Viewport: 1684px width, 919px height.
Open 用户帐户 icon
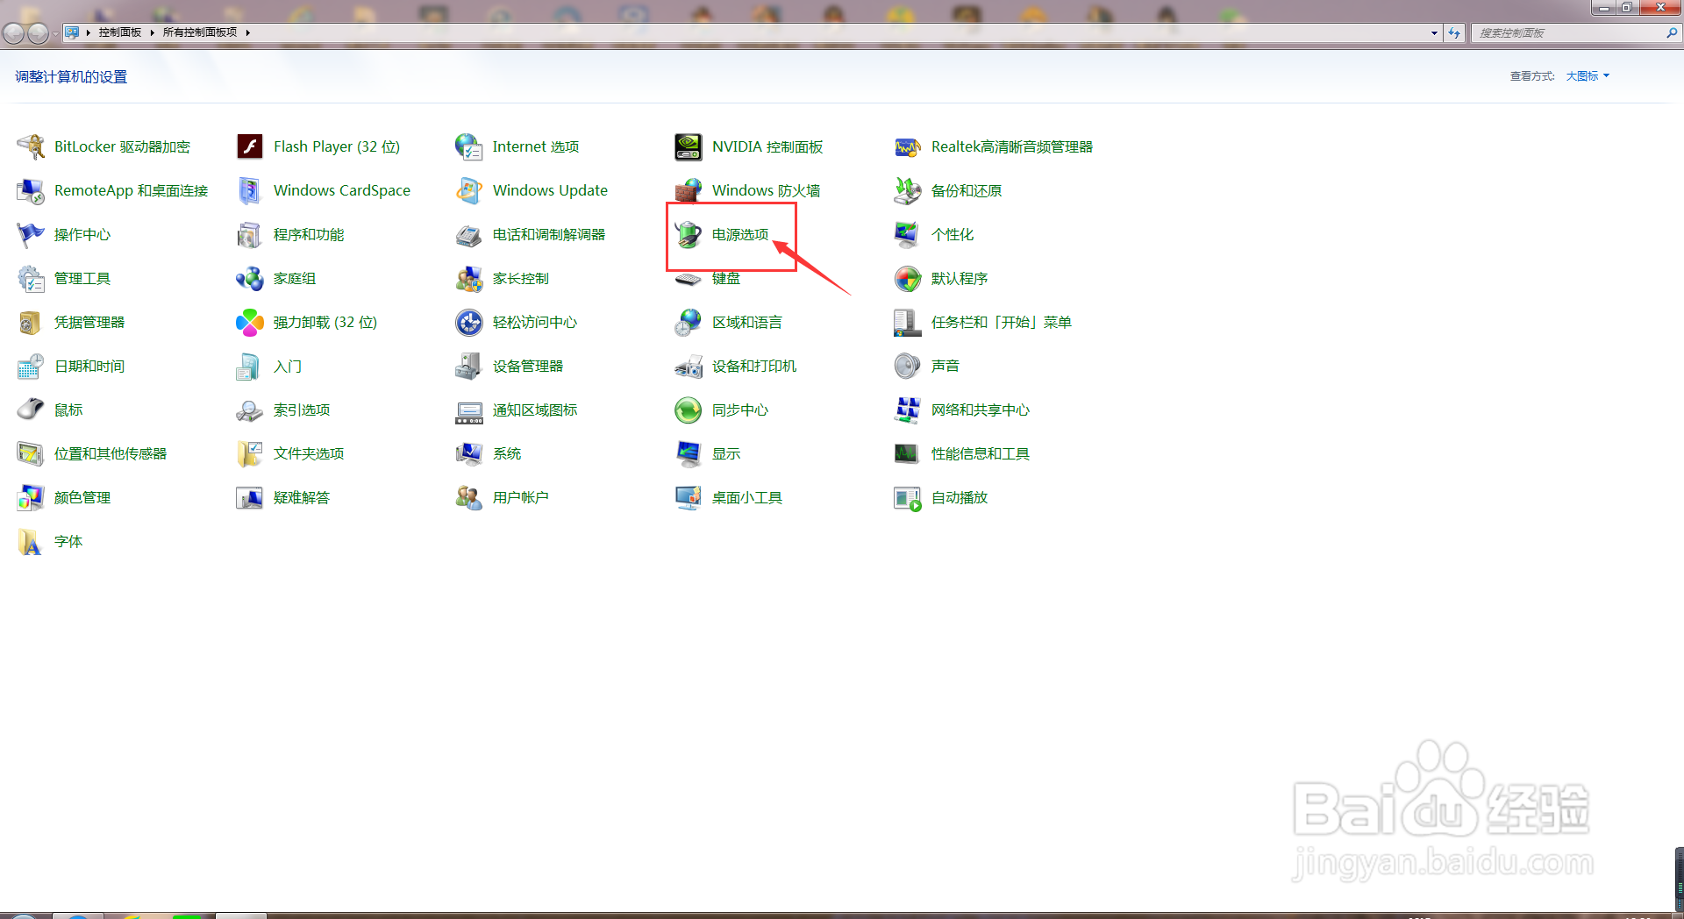[x=469, y=497]
